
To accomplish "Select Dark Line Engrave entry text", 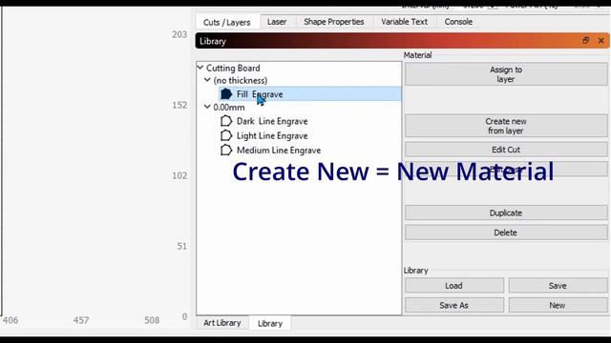I will 272,121.
